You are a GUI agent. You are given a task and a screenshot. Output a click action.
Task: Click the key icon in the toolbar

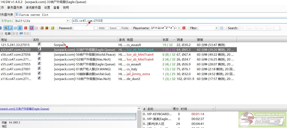pyautogui.click(x=6, y=28)
